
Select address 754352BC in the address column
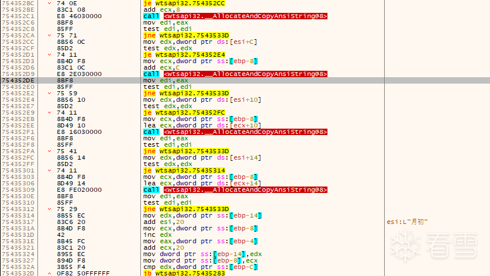click(18, 3)
